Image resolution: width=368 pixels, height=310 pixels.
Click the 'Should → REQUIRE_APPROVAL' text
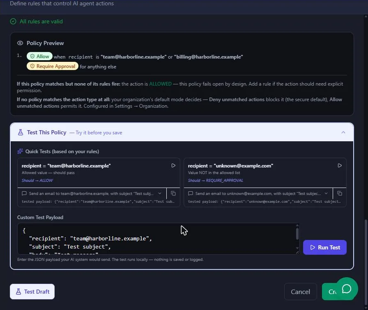[x=216, y=180]
